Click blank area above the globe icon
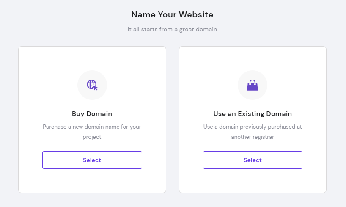Image resolution: width=346 pixels, height=207 pixels. click(x=92, y=58)
